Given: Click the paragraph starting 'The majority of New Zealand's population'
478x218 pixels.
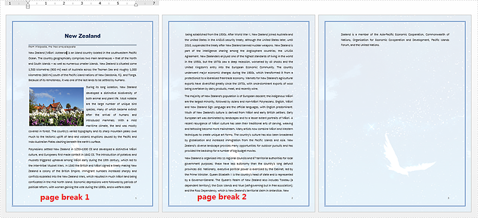Looking at the screenshot, I should 238,123.
